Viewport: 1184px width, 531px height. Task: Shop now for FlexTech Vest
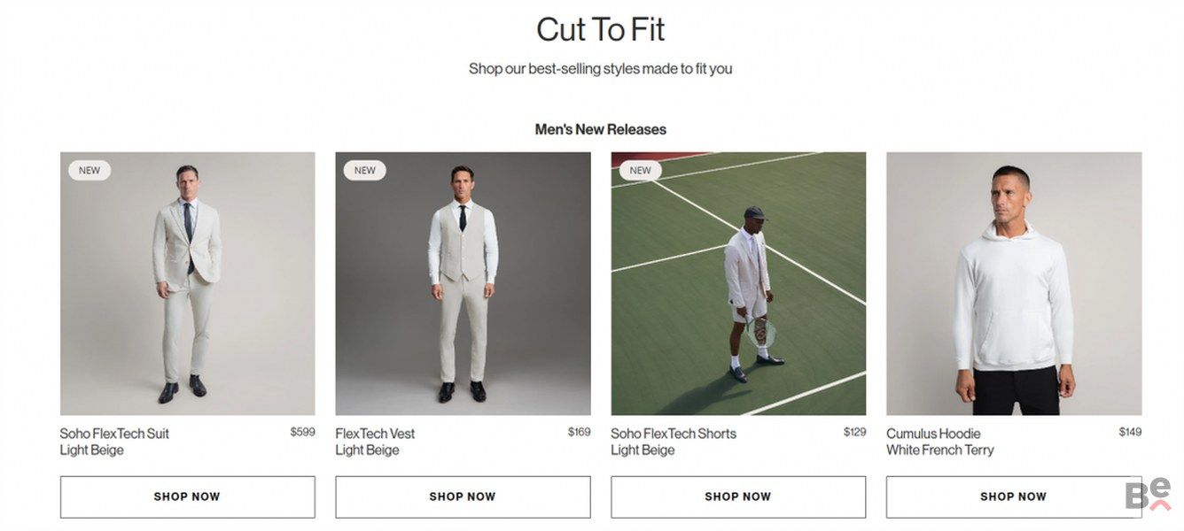(x=463, y=496)
